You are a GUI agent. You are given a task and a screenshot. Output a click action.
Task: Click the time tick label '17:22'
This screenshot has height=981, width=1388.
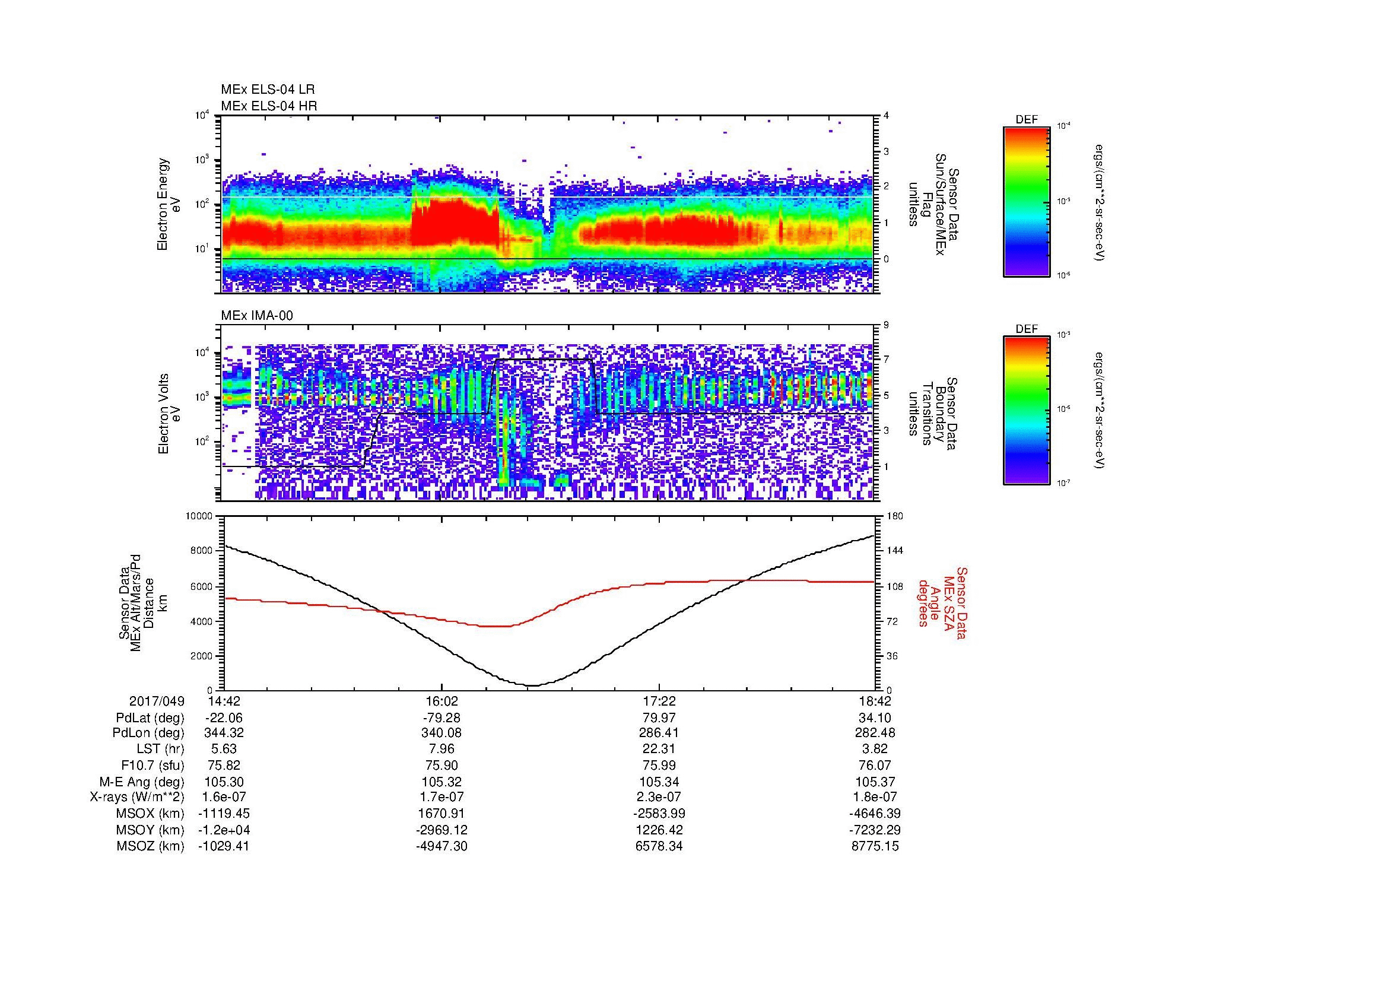pyautogui.click(x=659, y=701)
